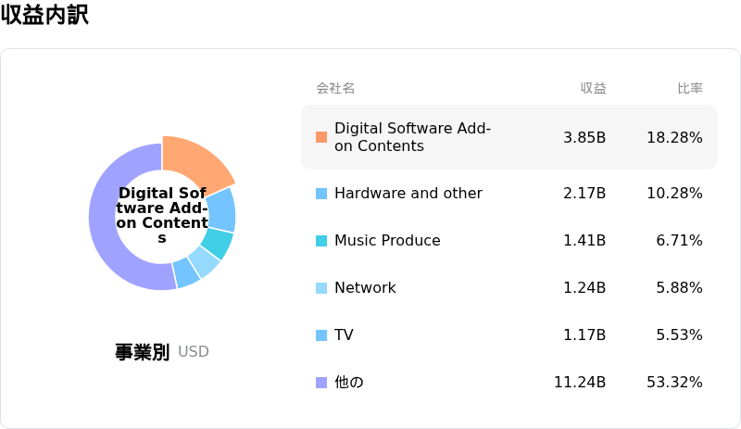Click the 会社名 column header
Screen dimensions: 741x429
335,88
